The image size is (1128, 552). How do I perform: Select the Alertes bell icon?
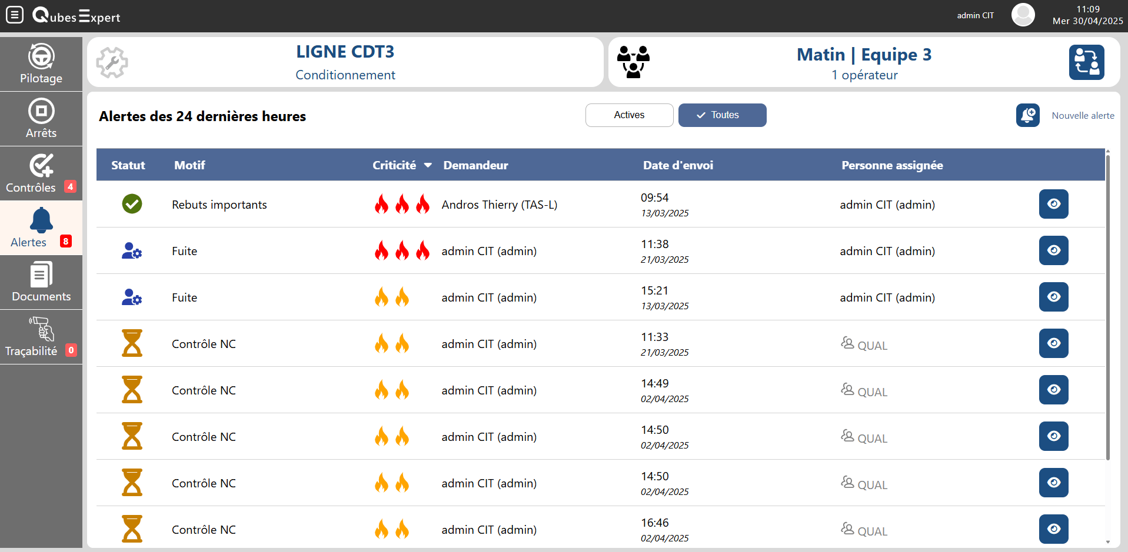pos(41,221)
